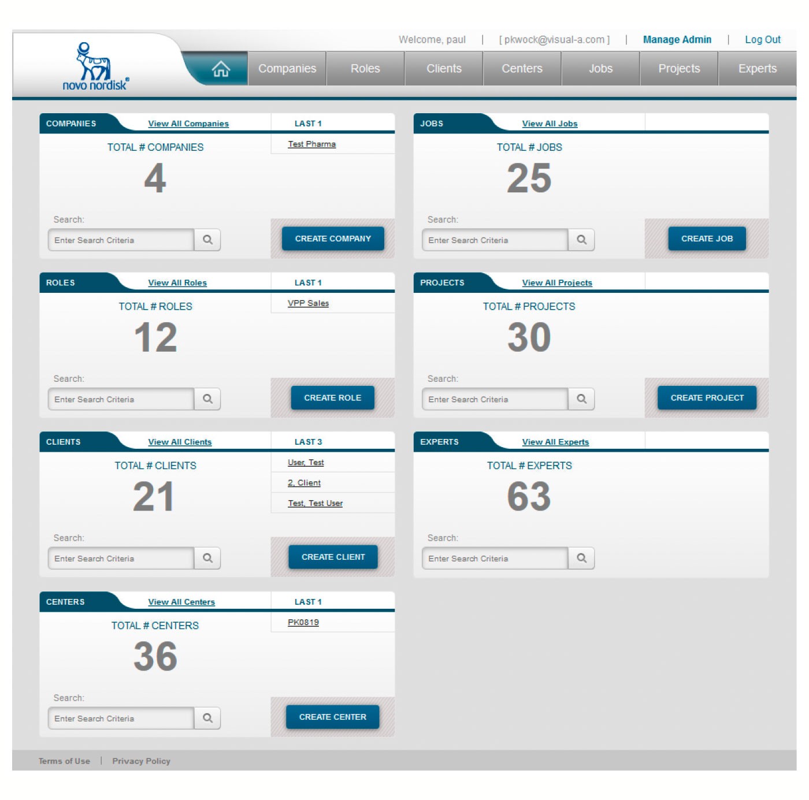
Task: Open View All Jobs
Action: tap(550, 123)
